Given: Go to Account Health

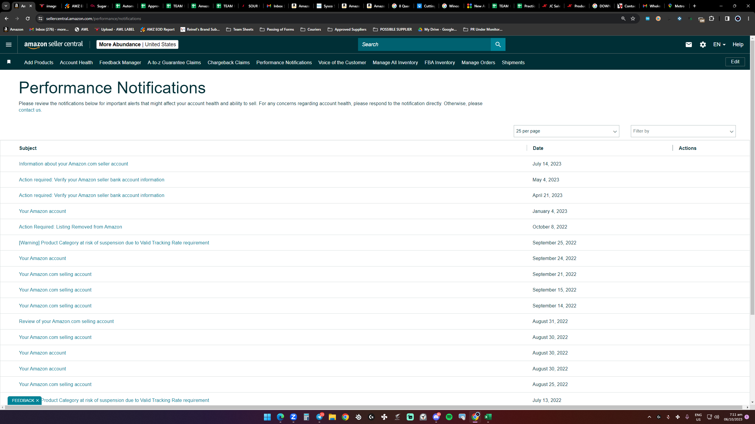Looking at the screenshot, I should pyautogui.click(x=76, y=62).
